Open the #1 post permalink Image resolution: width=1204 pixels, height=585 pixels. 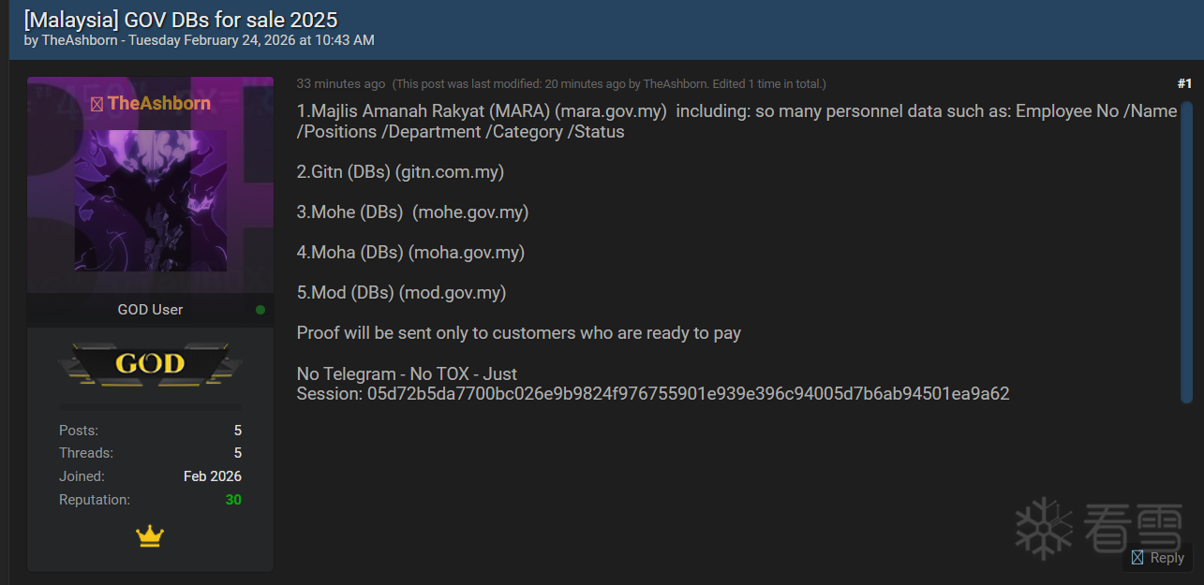coord(1184,84)
